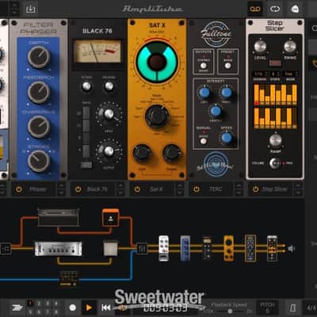Toggle power for the Sat X slot
The width and height of the screenshot is (317, 317).
click(137, 189)
